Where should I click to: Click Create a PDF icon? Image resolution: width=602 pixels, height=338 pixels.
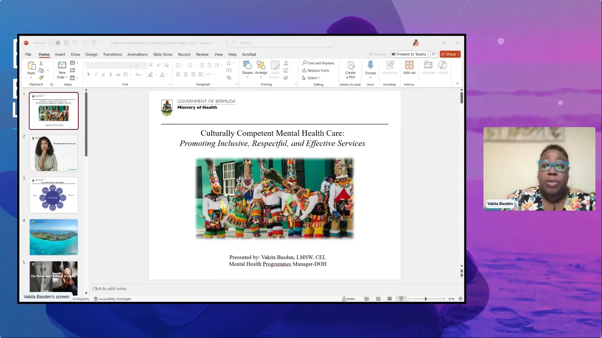tap(351, 65)
